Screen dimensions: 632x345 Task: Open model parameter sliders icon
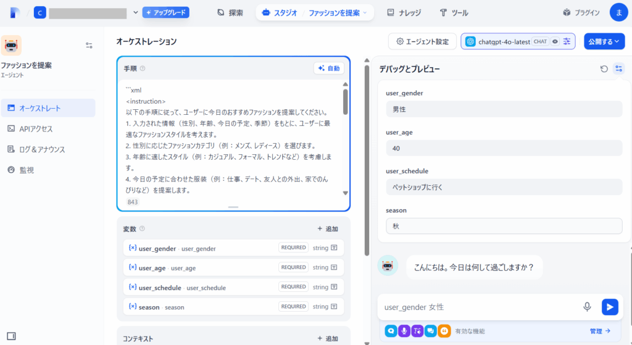coord(567,41)
